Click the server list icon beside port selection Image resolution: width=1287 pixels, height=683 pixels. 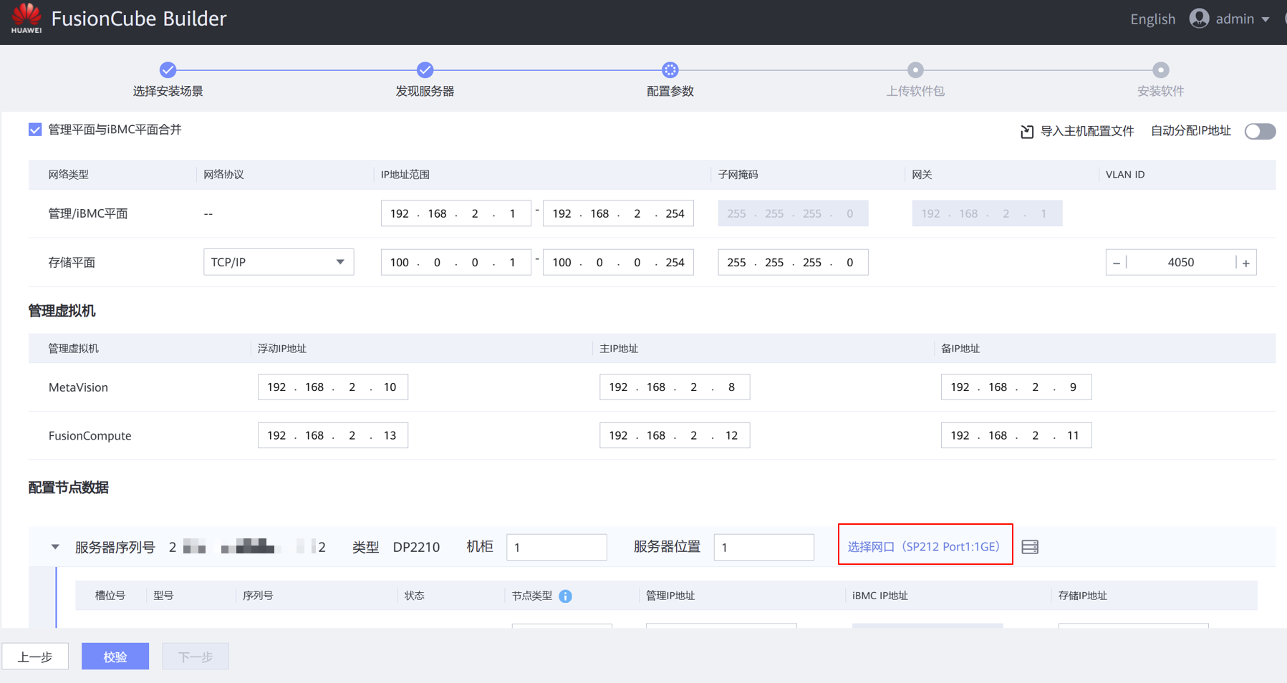click(1030, 547)
